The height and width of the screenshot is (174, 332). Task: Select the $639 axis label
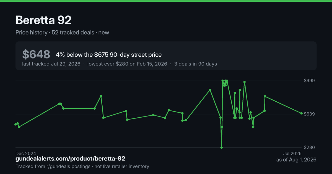(x=310, y=114)
